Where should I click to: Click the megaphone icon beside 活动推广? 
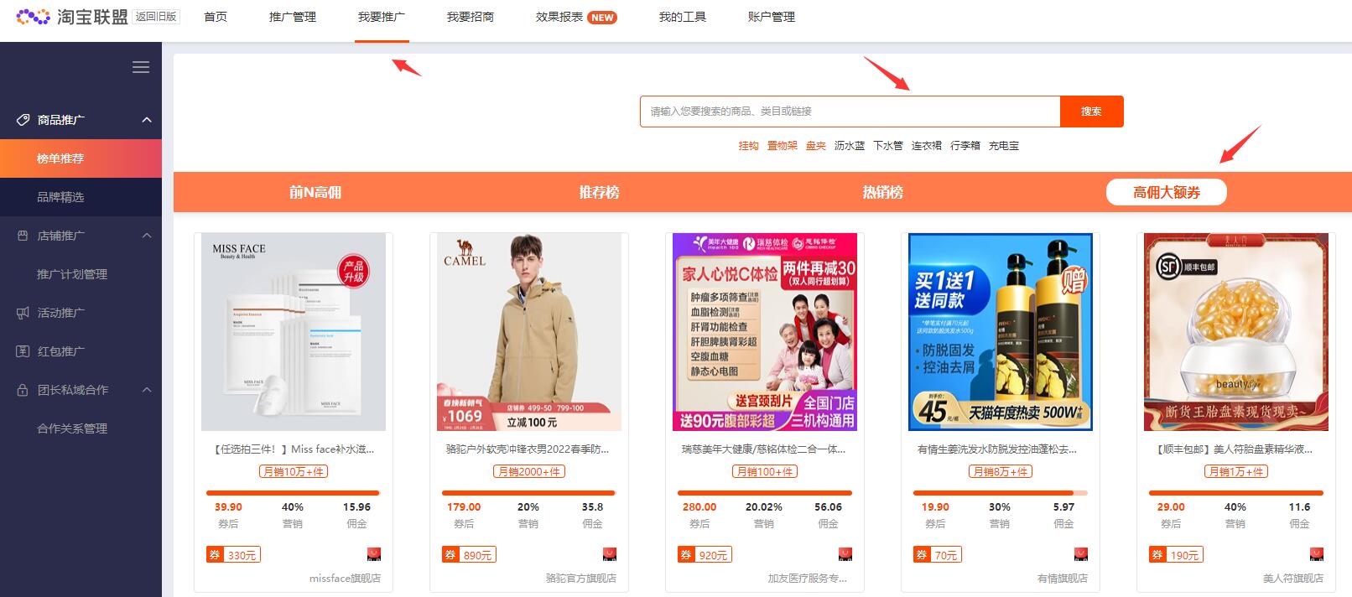[23, 313]
